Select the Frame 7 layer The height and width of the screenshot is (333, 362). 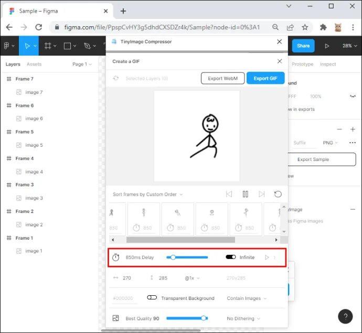[x=25, y=79]
